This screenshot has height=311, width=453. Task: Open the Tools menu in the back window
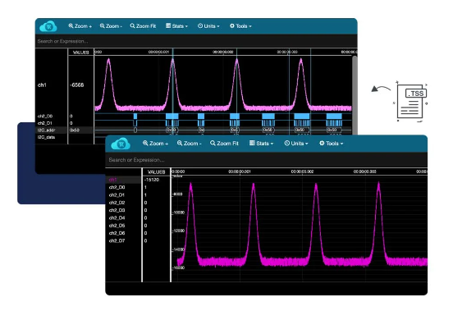[x=240, y=26]
